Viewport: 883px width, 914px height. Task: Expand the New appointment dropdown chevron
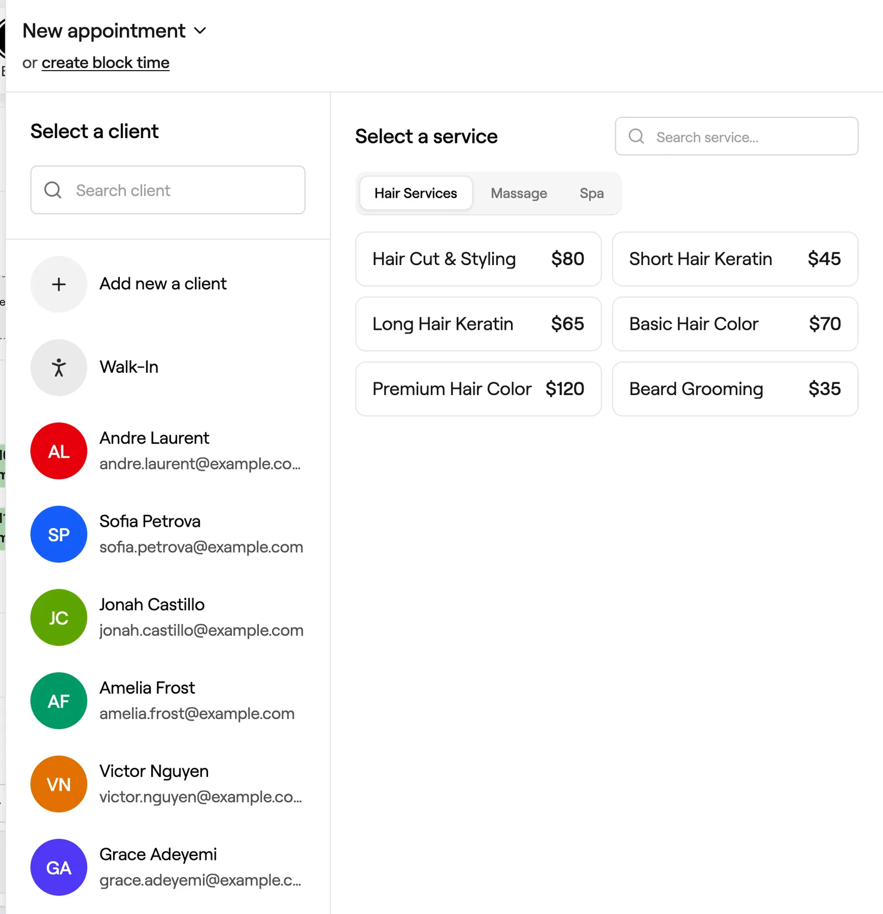click(x=200, y=31)
